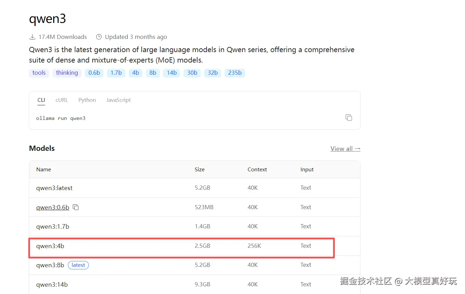The image size is (465, 294).
Task: Switch to the CLI tab
Action: [41, 100]
